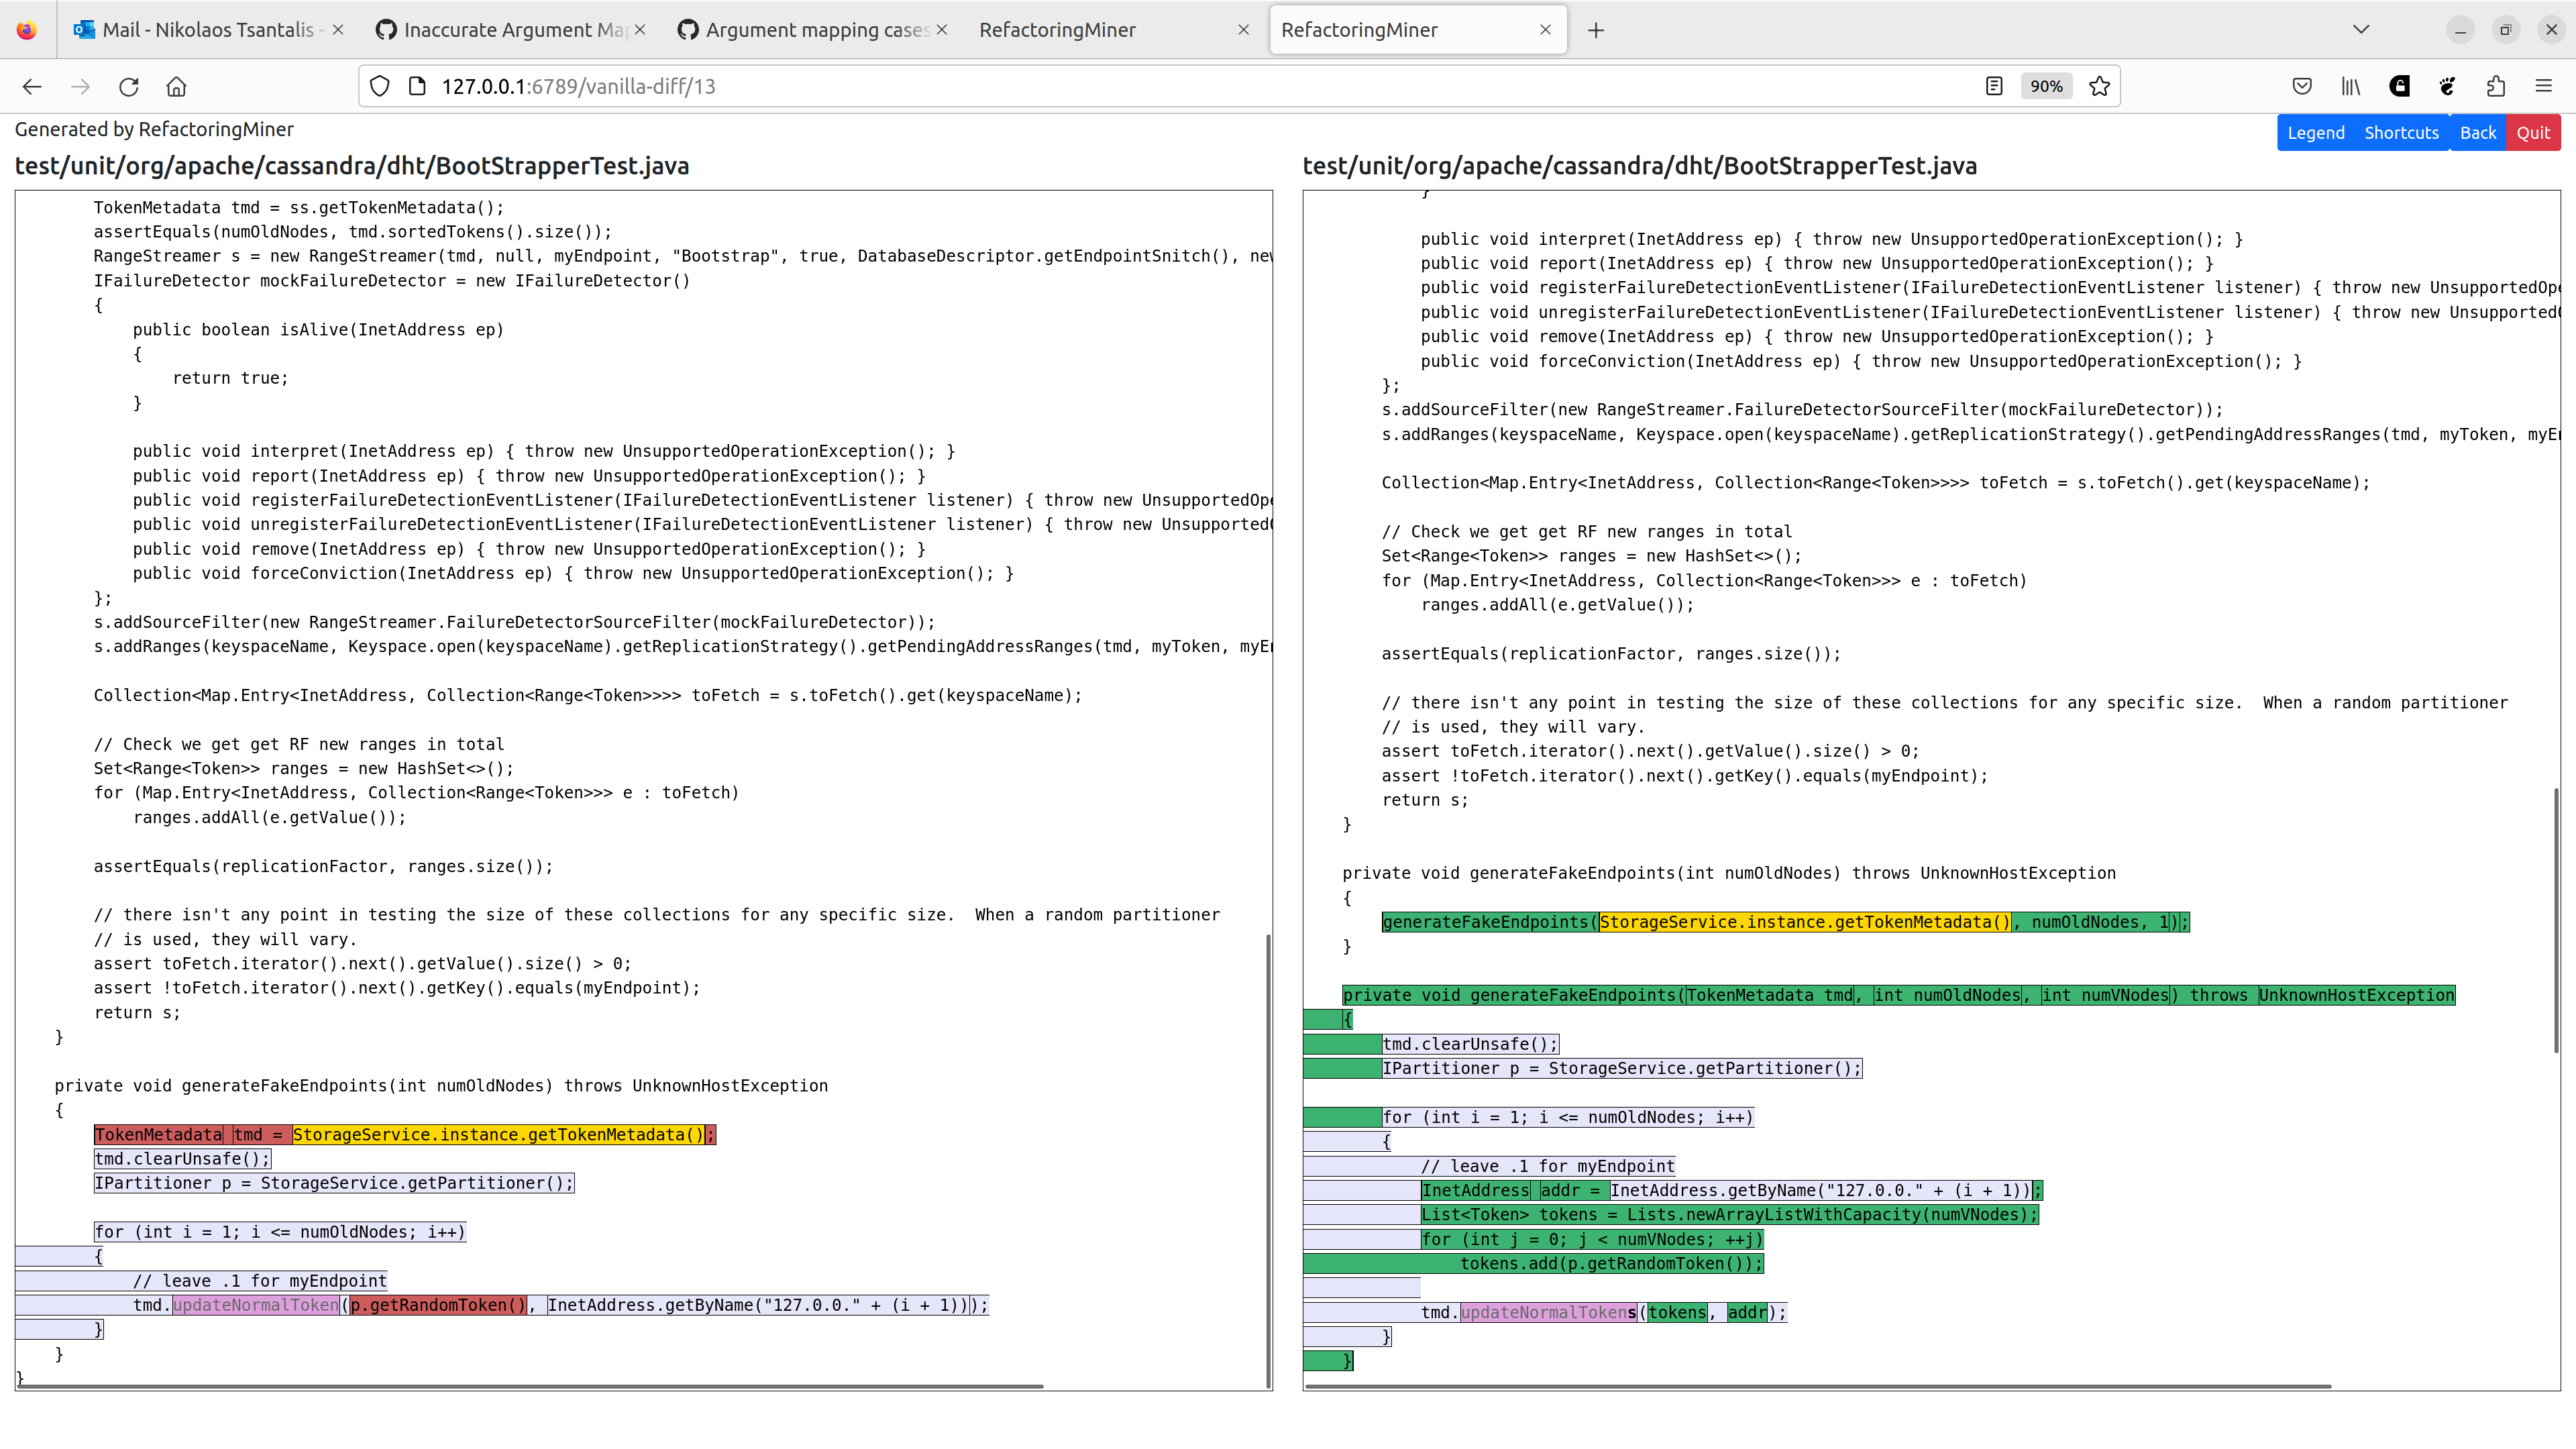Go to the browser home page
The height and width of the screenshot is (1449, 2576).
coord(177,86)
